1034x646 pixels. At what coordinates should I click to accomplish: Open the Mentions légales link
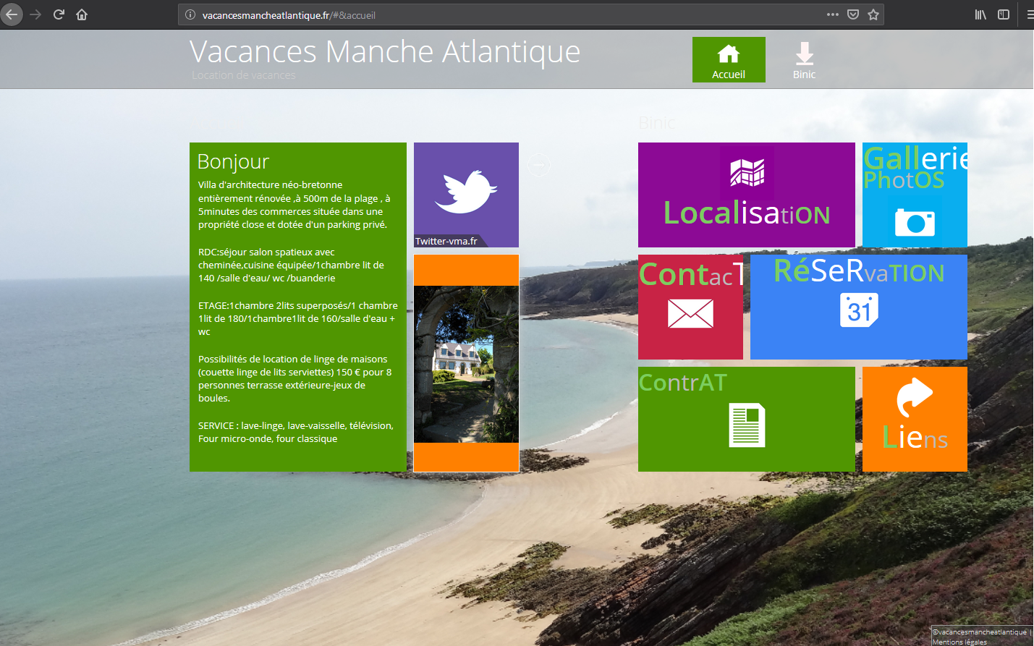[x=959, y=642]
